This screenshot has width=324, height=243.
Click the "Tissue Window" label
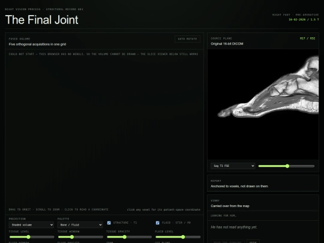tap(68, 232)
